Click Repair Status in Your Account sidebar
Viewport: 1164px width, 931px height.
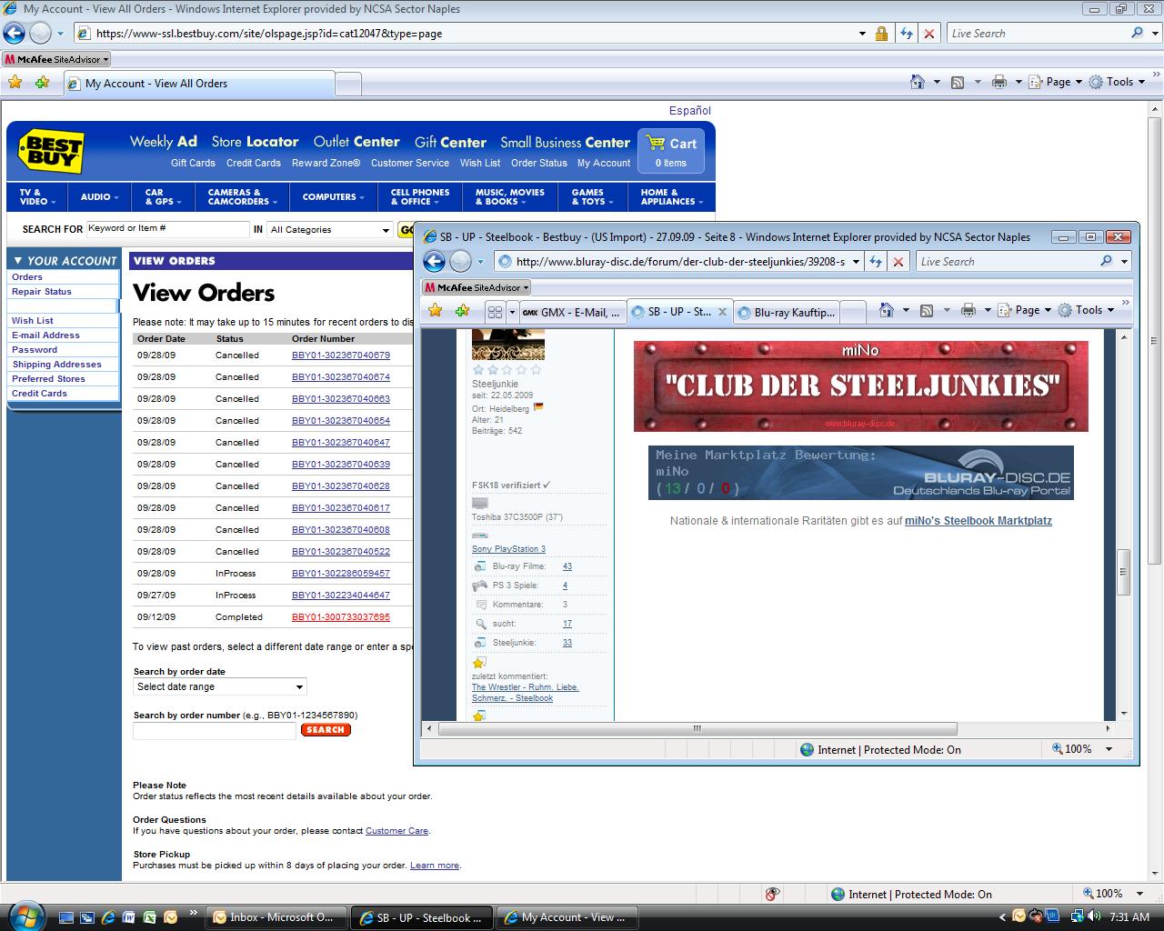point(42,292)
